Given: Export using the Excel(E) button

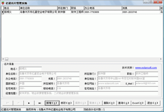Looking at the screenshot, I should (x=138, y=103).
